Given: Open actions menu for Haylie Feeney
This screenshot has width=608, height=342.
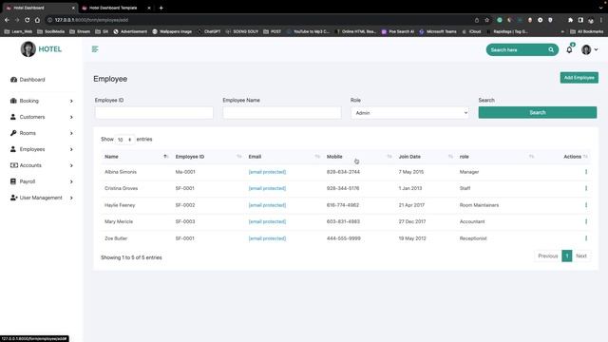Looking at the screenshot, I should pyautogui.click(x=586, y=205).
